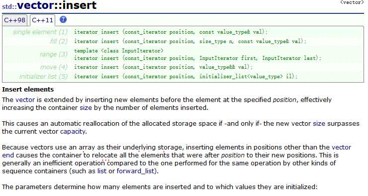368x196 pixels.
Task: Click the <vector> header label at top right
Action: pos(352,2)
